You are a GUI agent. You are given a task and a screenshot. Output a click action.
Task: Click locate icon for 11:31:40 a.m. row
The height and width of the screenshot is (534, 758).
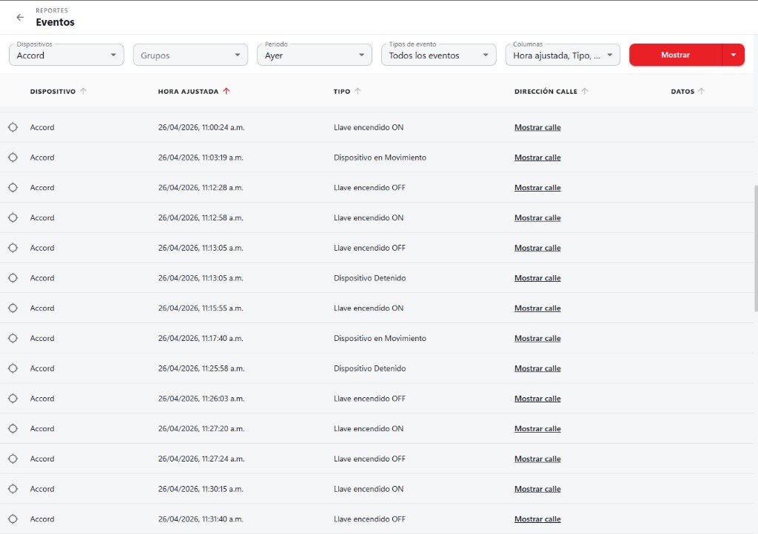tap(13, 519)
